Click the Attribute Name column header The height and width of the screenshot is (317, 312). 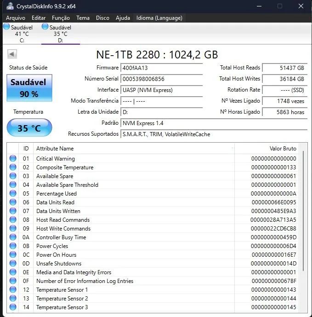point(134,149)
